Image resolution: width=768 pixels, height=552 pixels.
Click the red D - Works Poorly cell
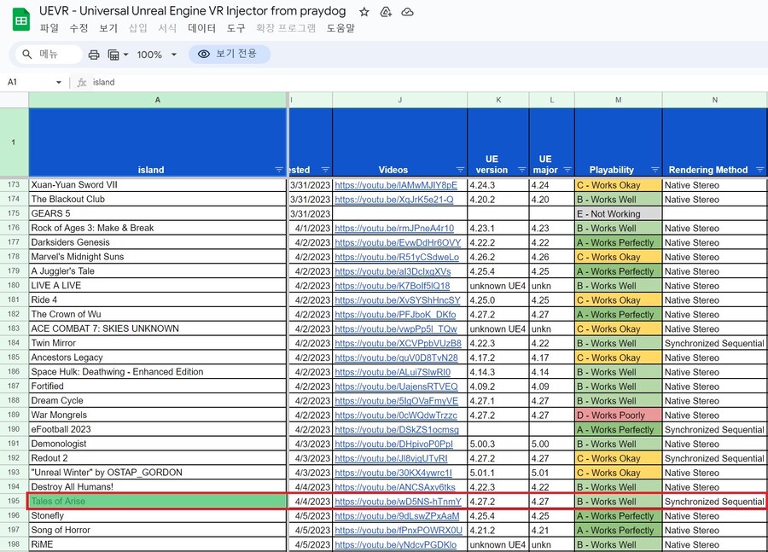click(x=618, y=415)
